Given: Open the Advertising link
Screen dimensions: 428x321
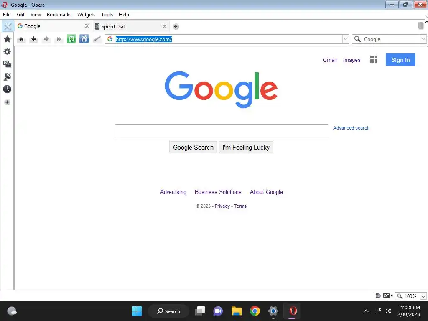Looking at the screenshot, I should [x=173, y=192].
